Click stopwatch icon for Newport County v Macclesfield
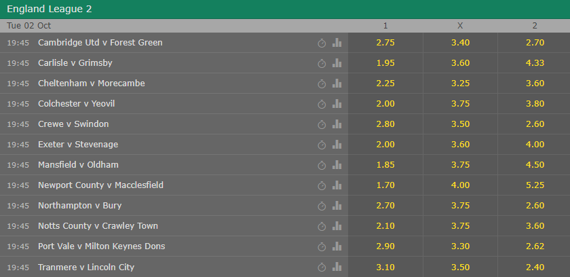Viewport: 570px width, 277px height. 322,185
